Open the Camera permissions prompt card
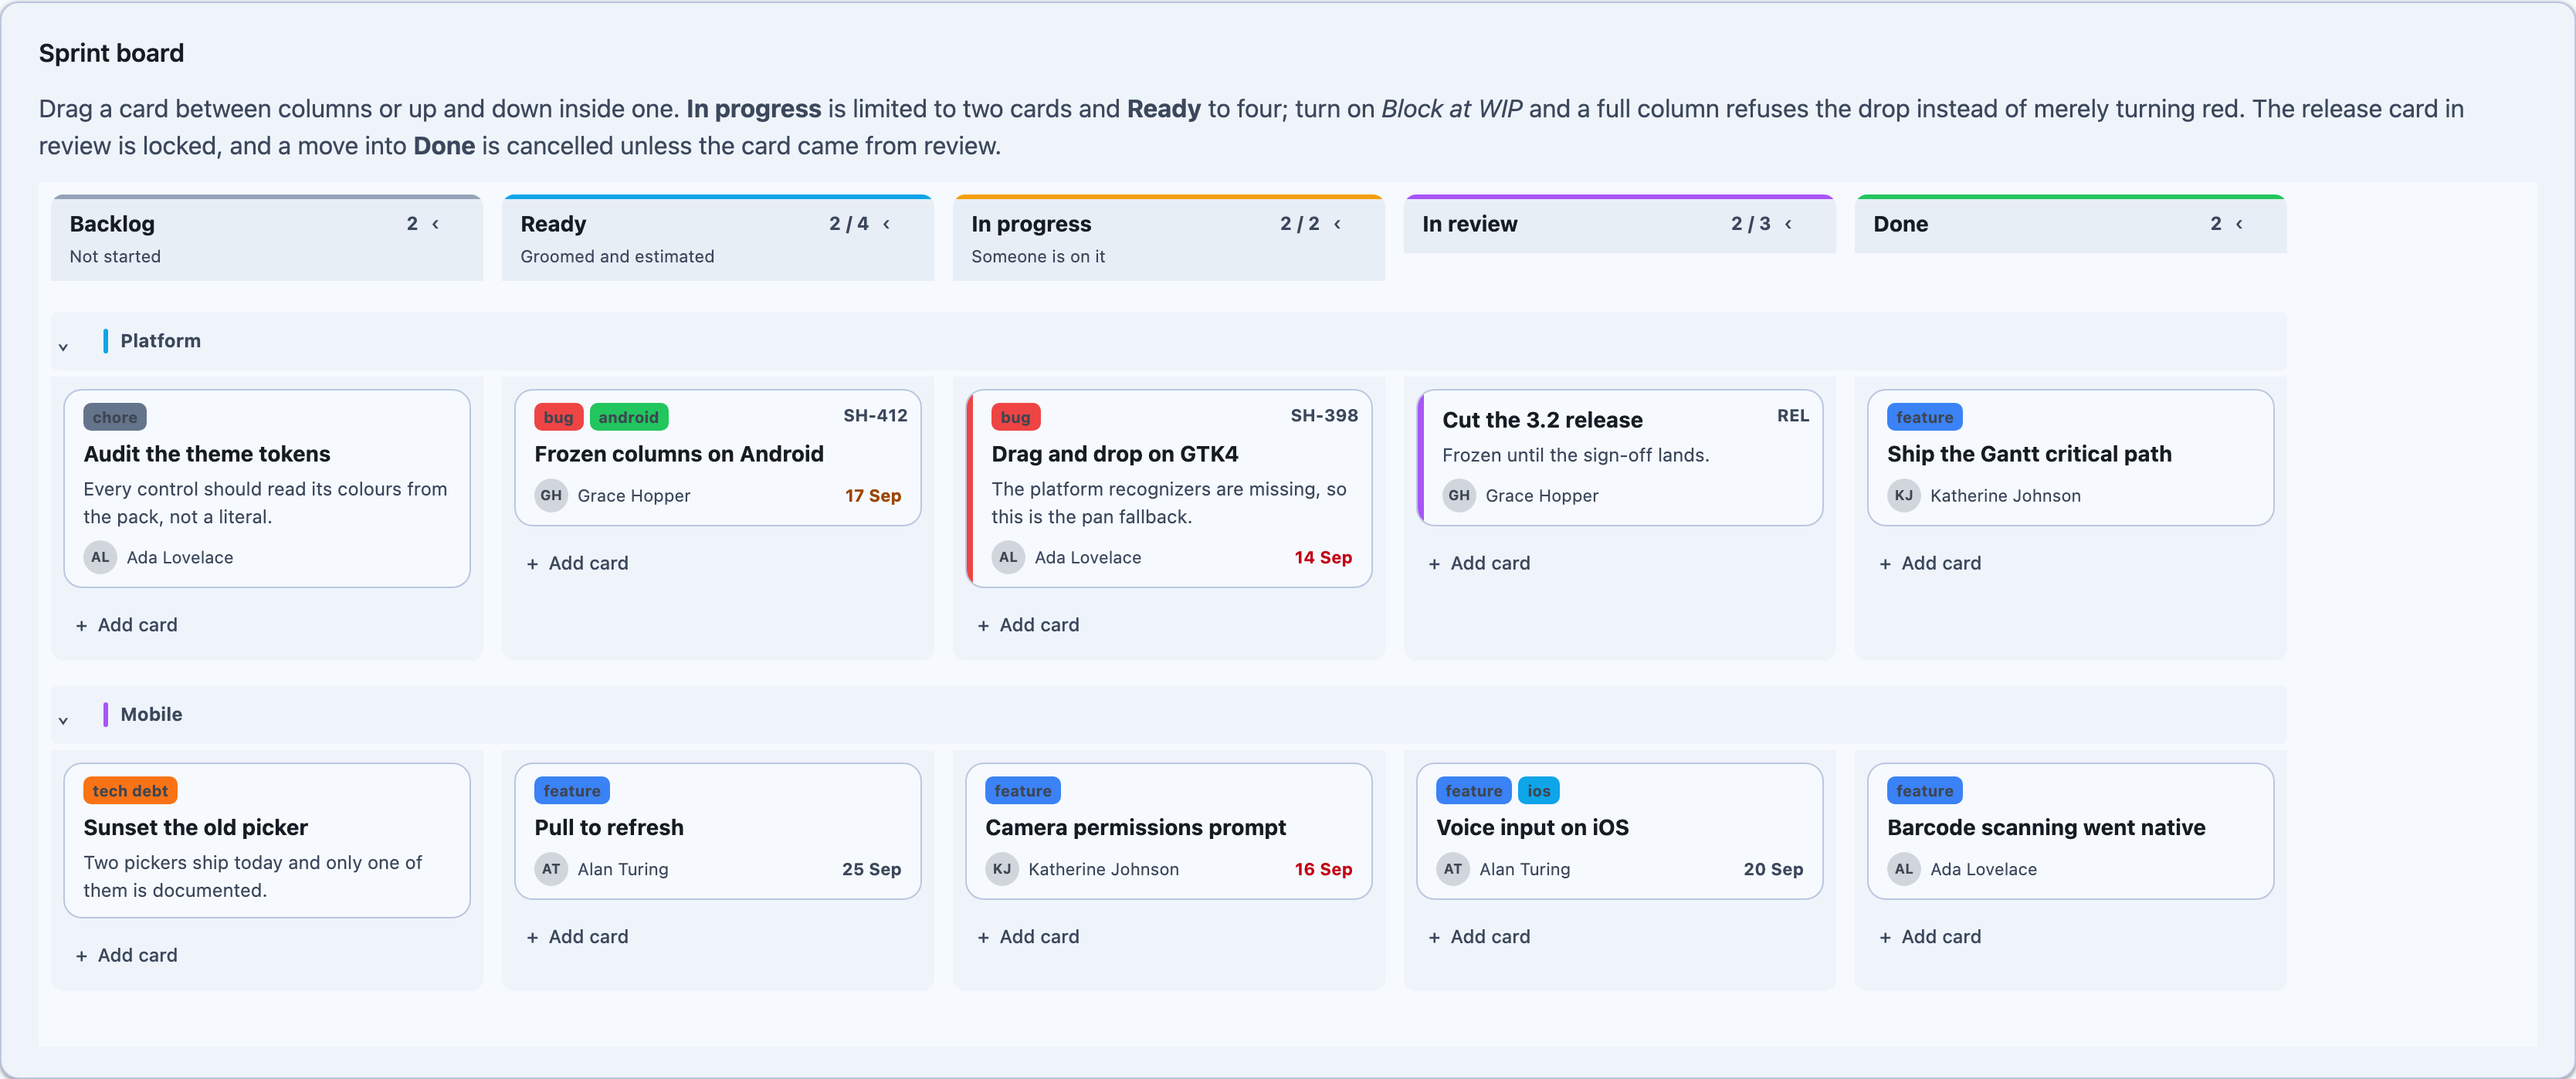The image size is (2576, 1079). [1169, 831]
